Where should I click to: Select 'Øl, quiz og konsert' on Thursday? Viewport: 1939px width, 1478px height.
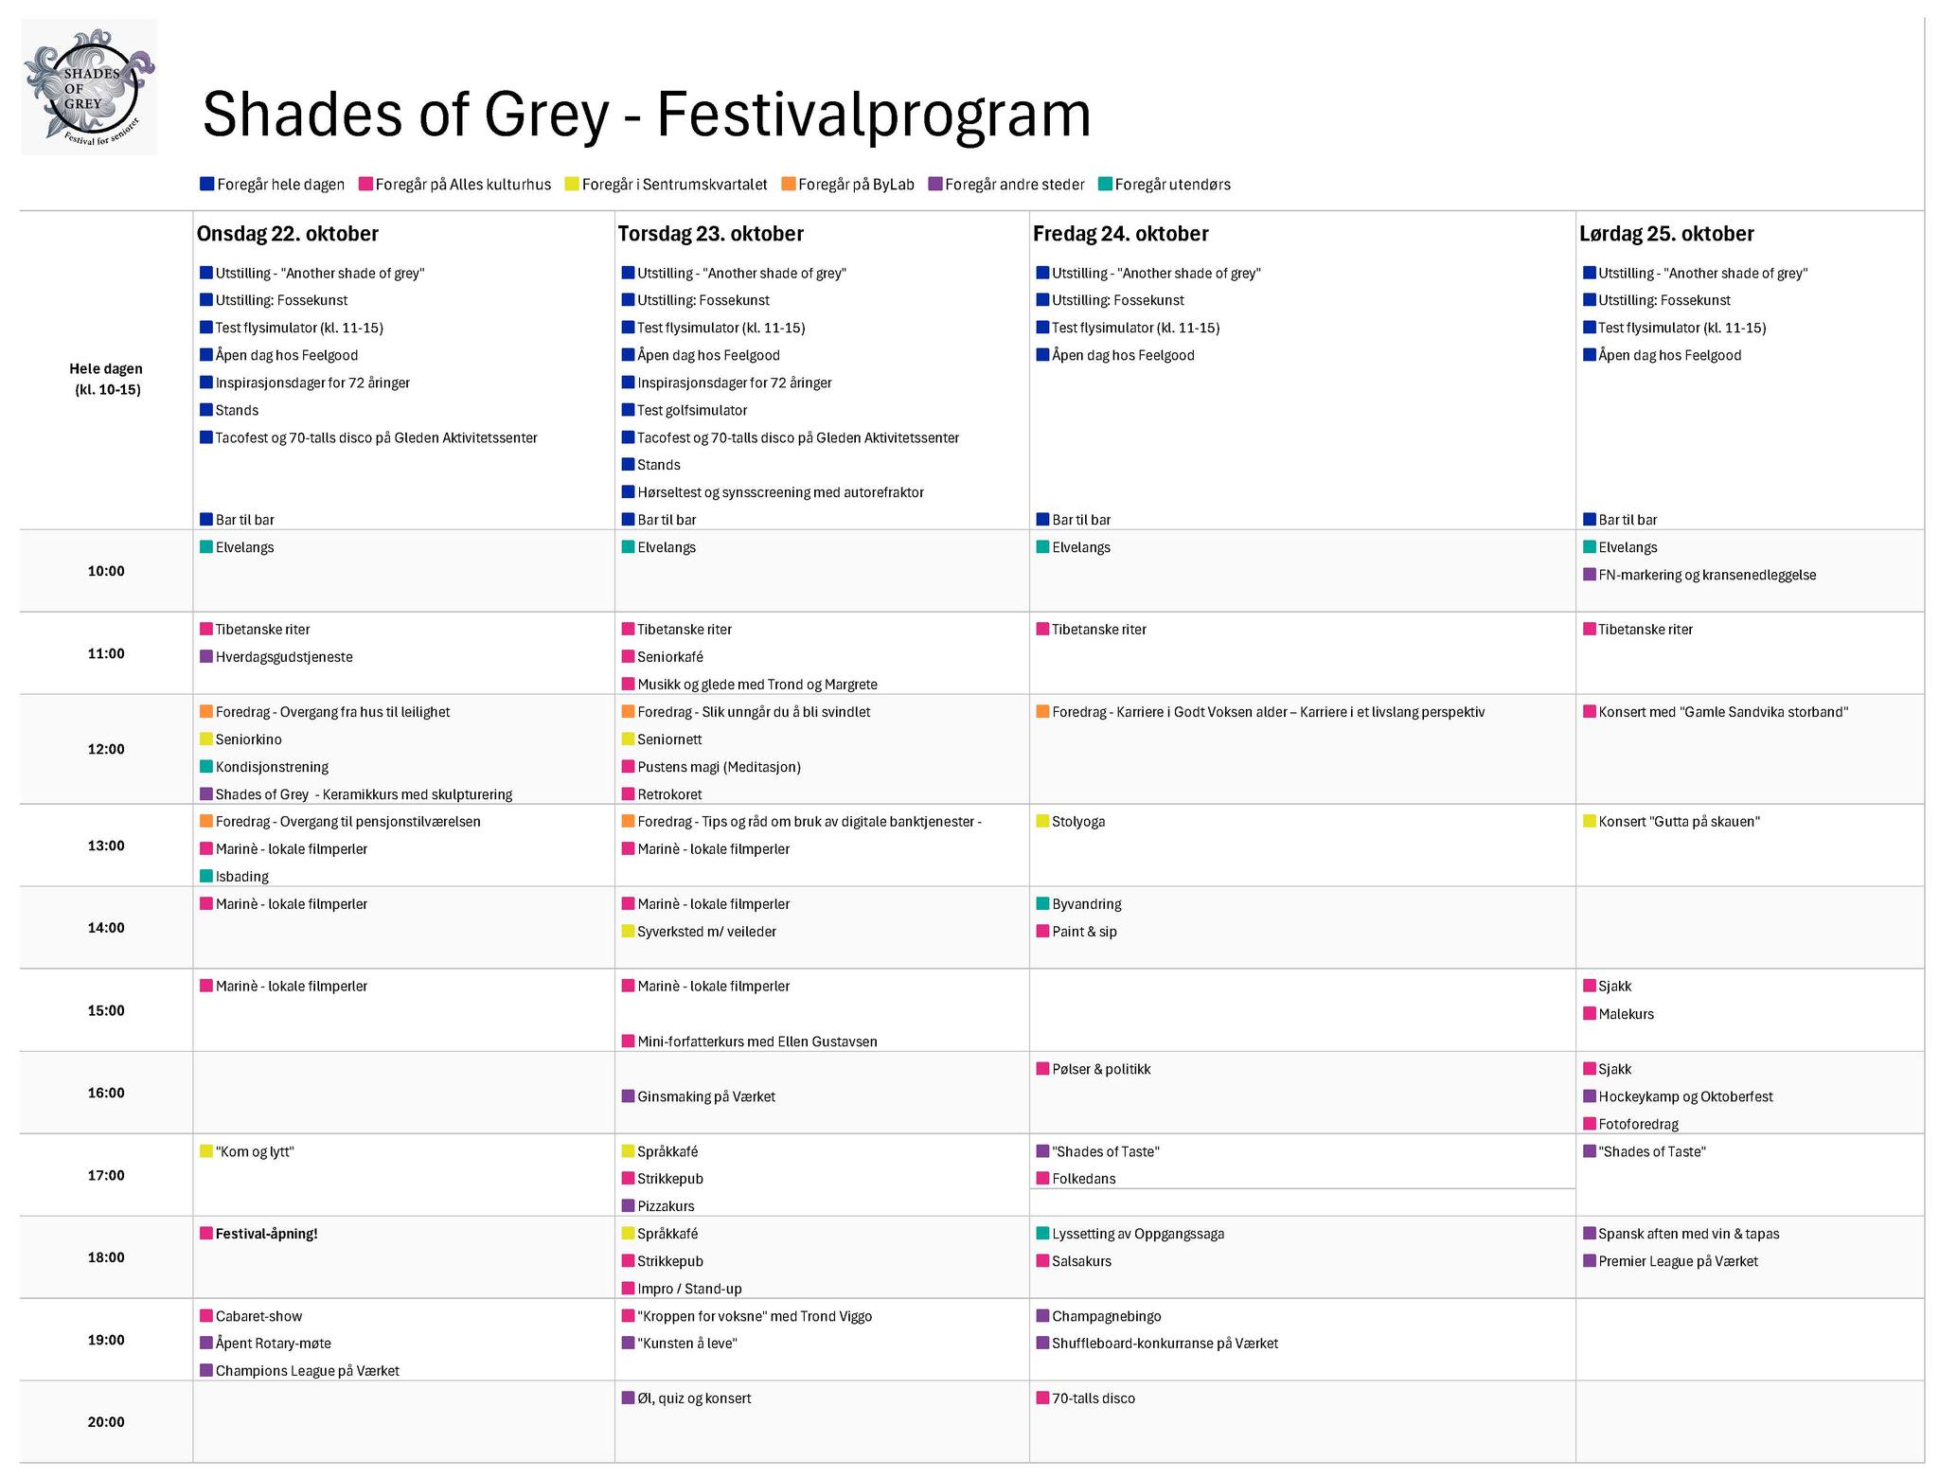coord(694,1398)
